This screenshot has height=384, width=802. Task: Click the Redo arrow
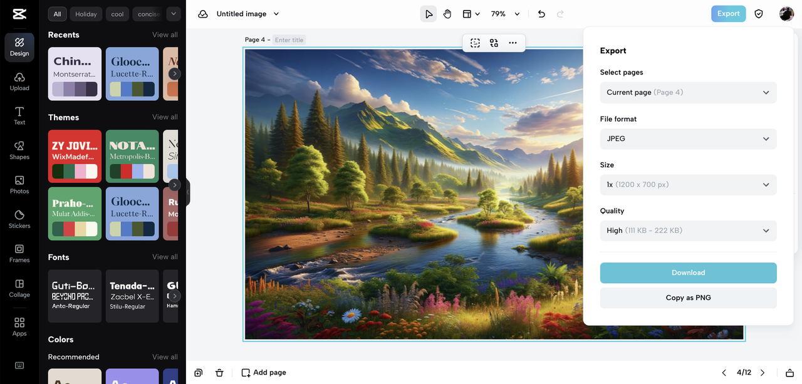[560, 14]
